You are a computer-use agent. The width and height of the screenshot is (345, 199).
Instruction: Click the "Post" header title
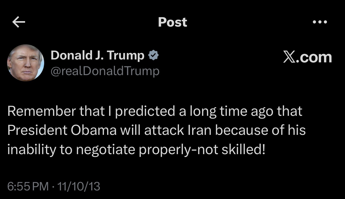point(172,22)
